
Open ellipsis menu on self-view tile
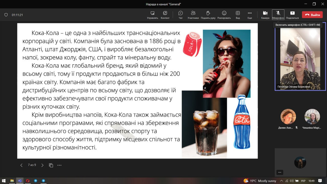click(279, 172)
